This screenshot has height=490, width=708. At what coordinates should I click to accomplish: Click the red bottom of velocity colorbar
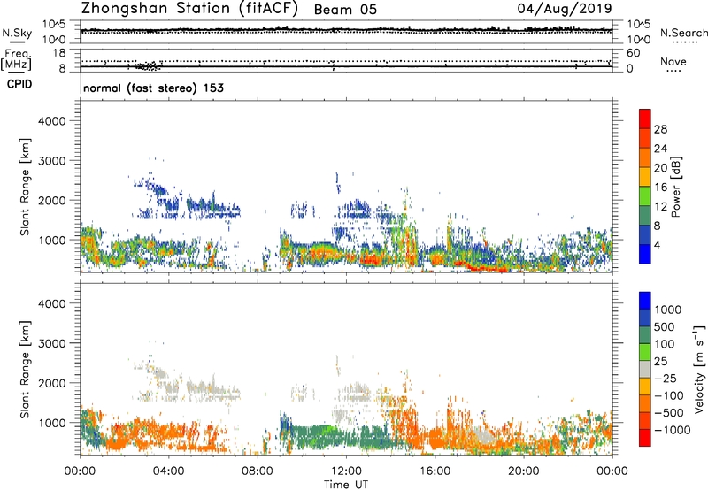pos(645,438)
